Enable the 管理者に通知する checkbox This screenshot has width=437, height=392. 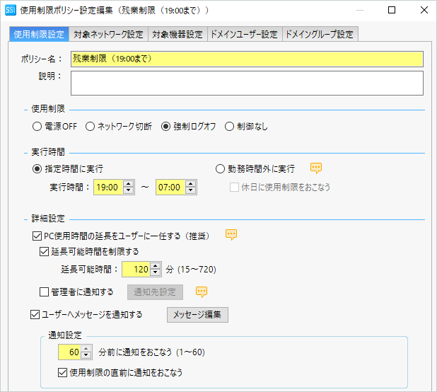(x=45, y=292)
